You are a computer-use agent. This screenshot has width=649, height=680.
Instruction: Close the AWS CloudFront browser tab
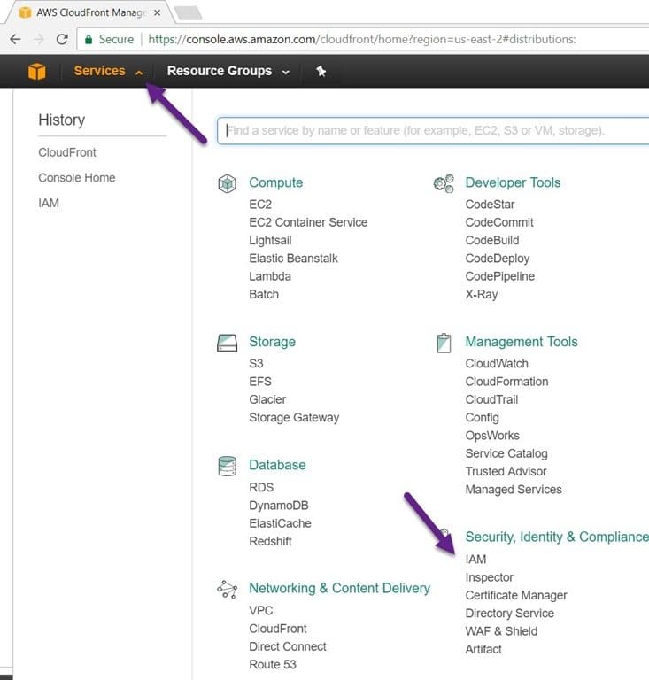coord(158,12)
